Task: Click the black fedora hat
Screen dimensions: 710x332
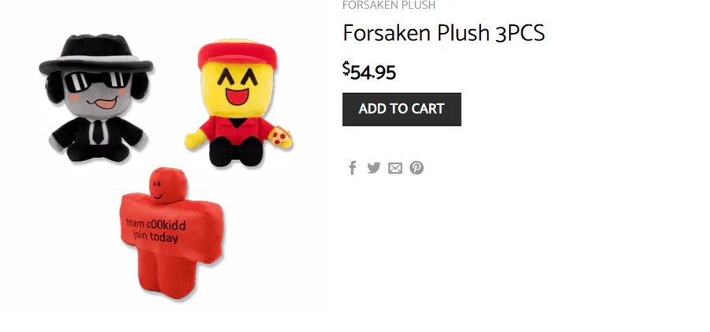Action: (95, 54)
